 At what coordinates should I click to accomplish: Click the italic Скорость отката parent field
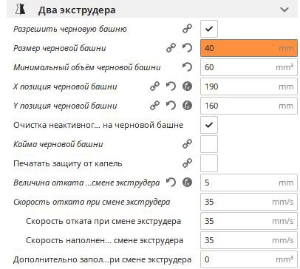click(249, 202)
